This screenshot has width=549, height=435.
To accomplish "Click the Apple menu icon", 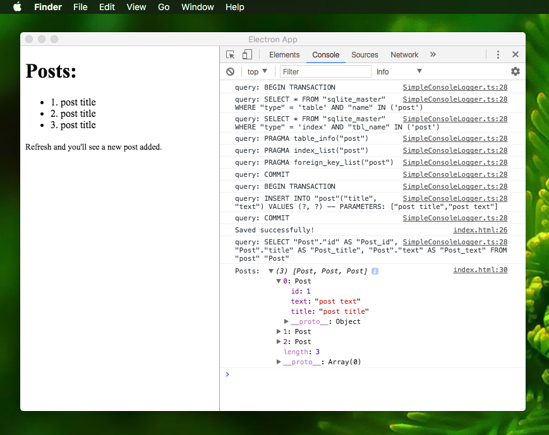I will click(x=17, y=7).
